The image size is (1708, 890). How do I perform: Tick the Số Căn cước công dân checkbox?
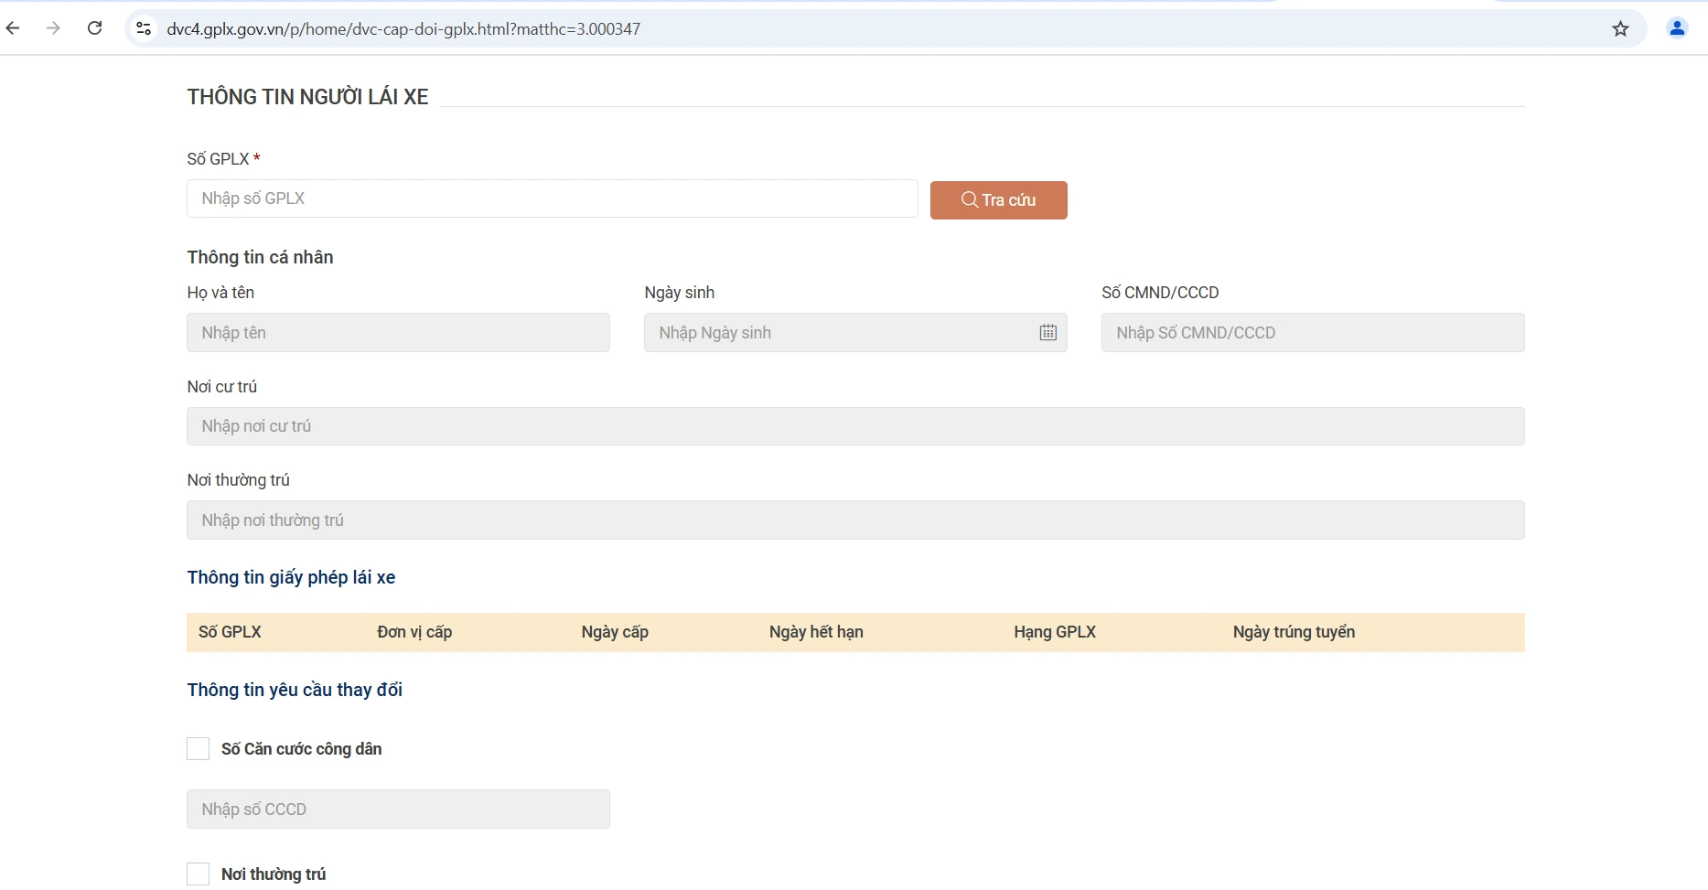coord(198,749)
